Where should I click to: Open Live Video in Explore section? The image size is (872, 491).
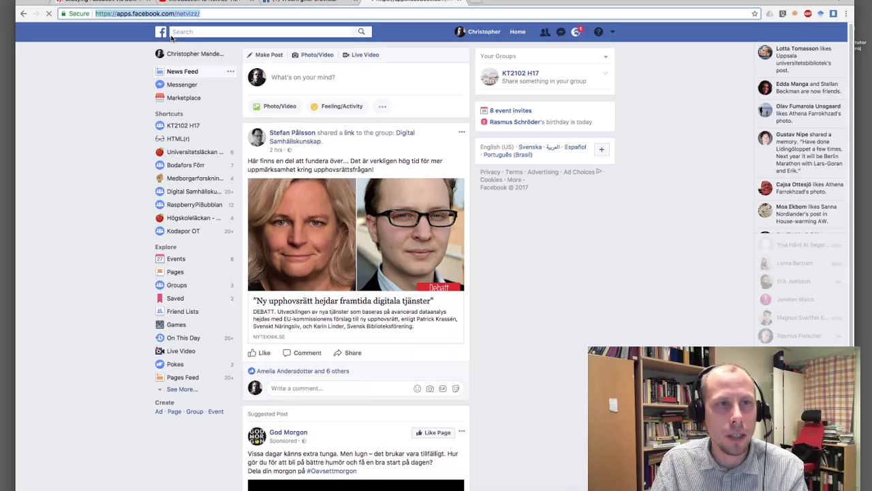(x=181, y=351)
